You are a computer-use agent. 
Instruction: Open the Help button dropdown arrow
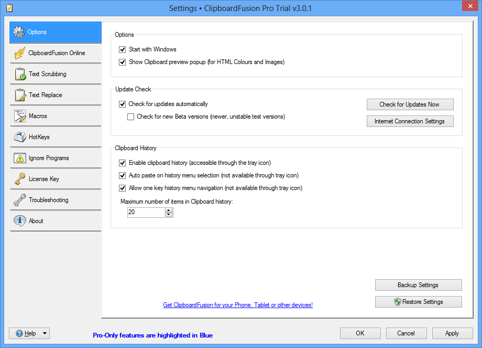point(45,333)
